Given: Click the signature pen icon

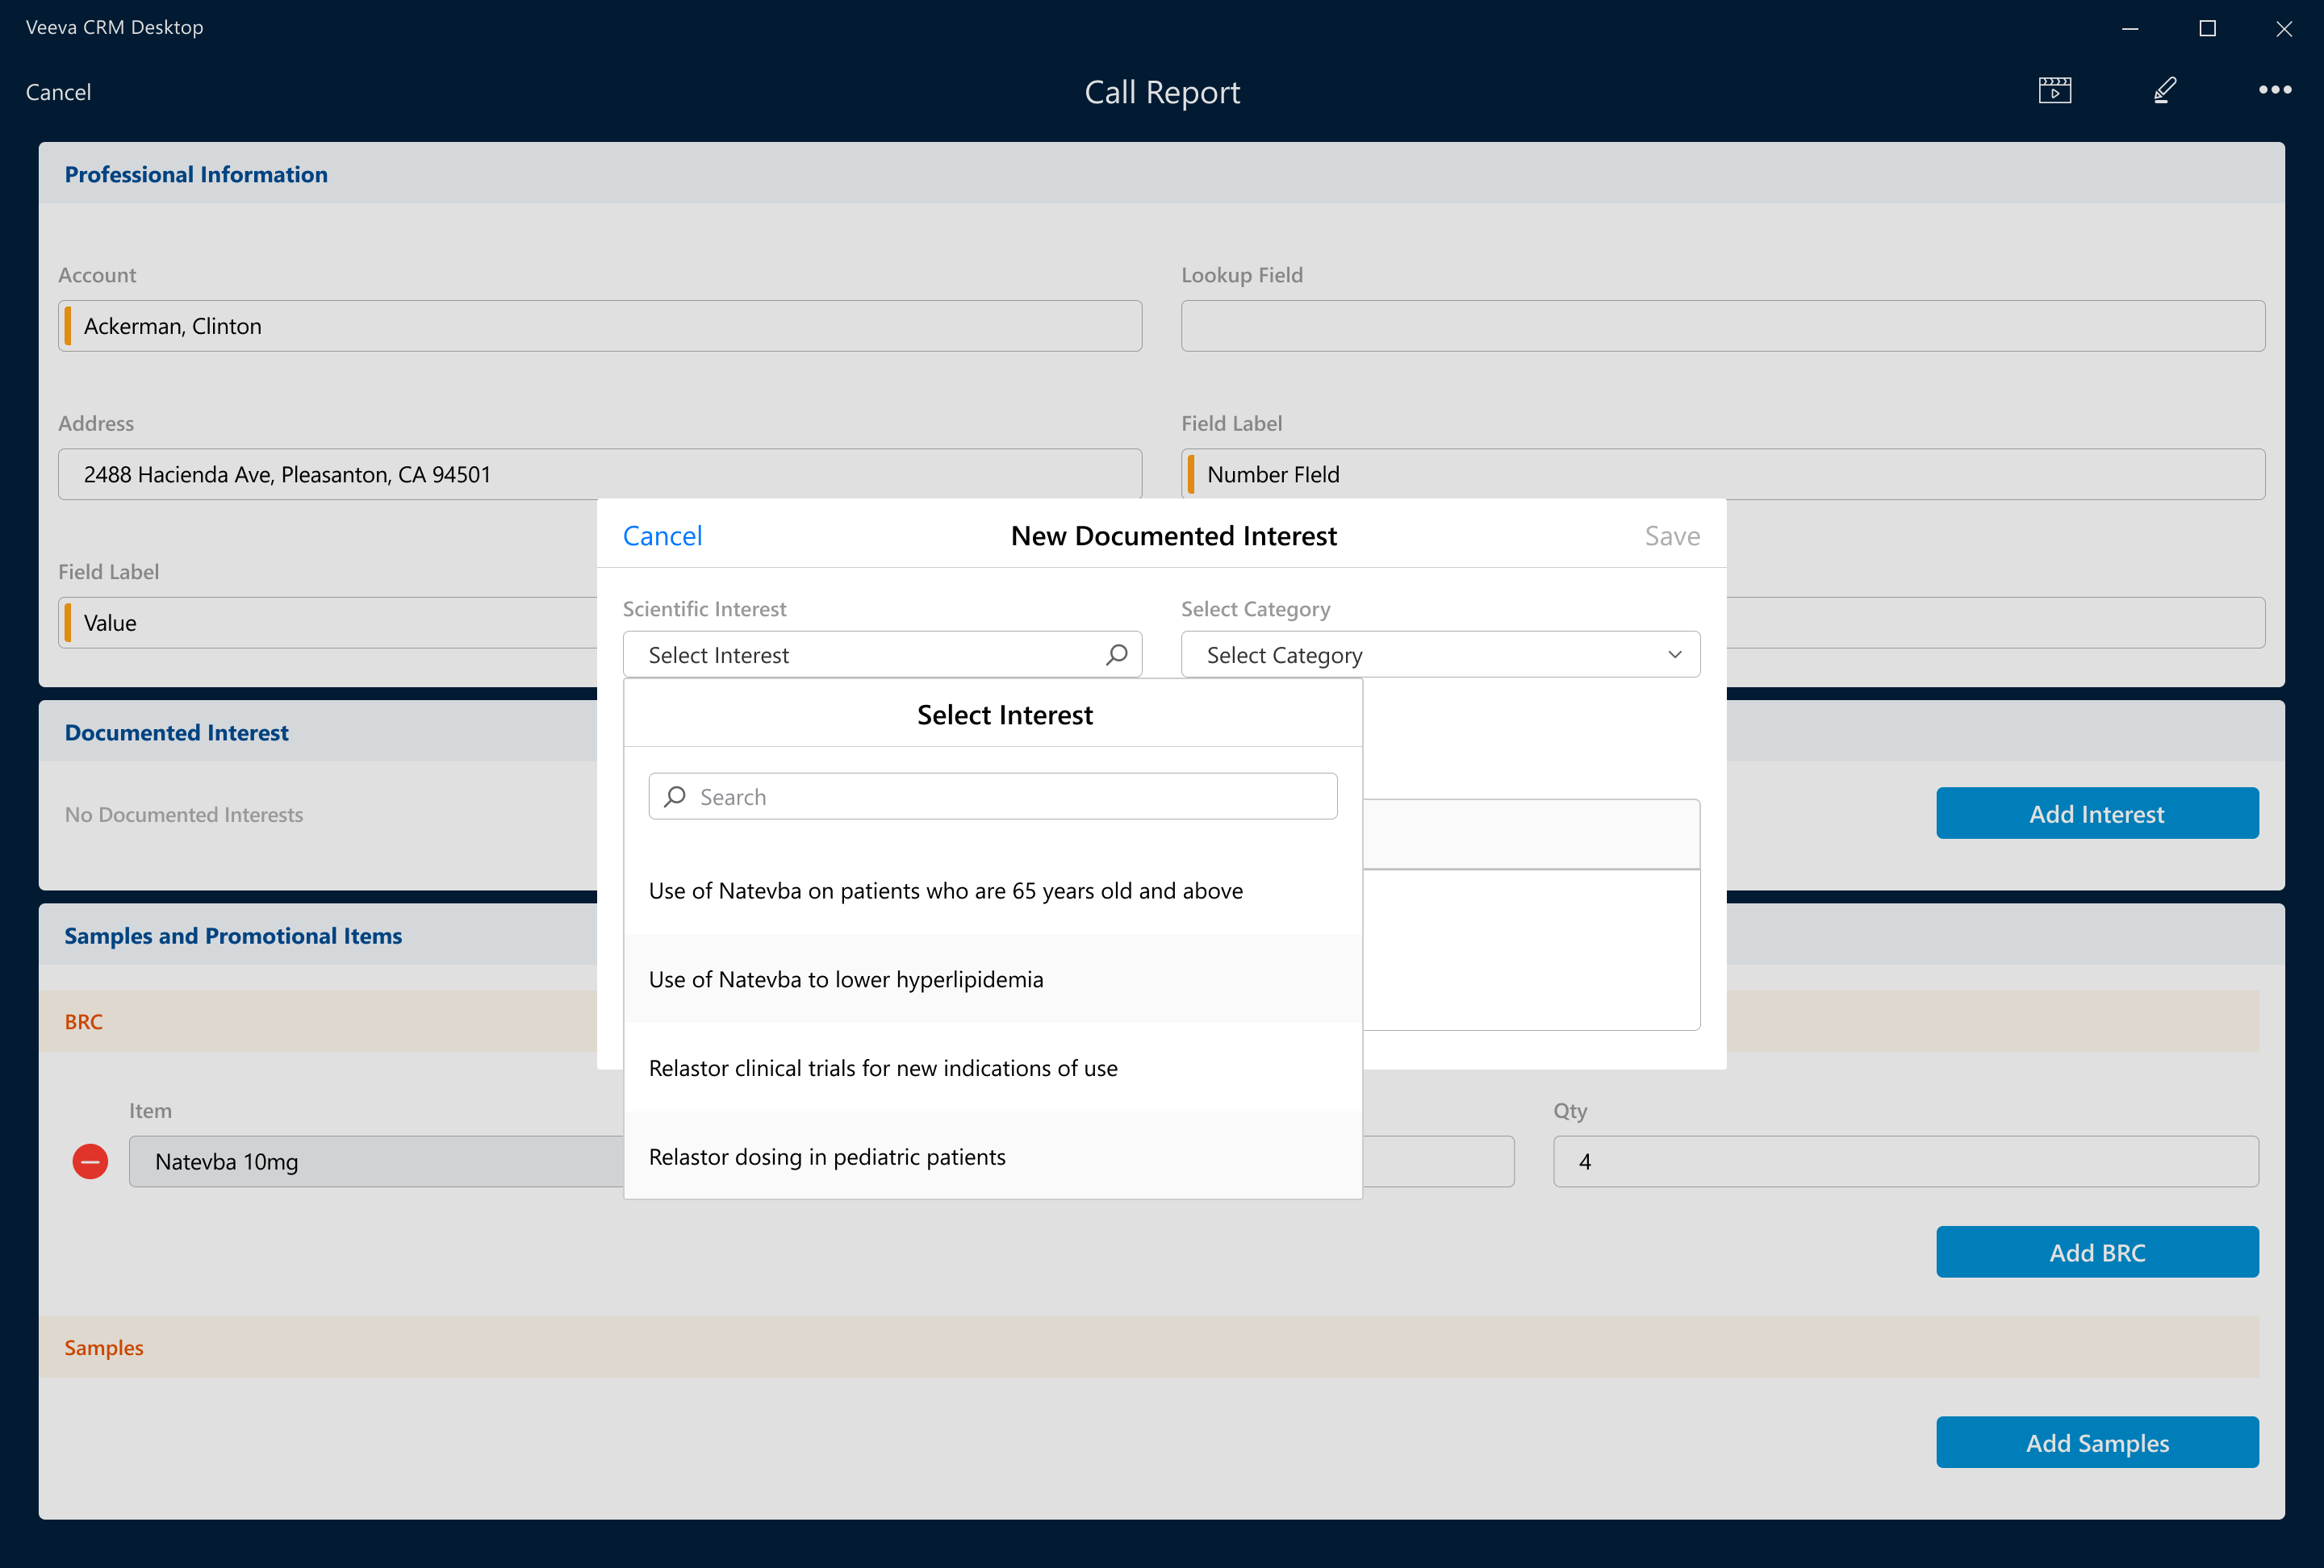Looking at the screenshot, I should 2164,91.
